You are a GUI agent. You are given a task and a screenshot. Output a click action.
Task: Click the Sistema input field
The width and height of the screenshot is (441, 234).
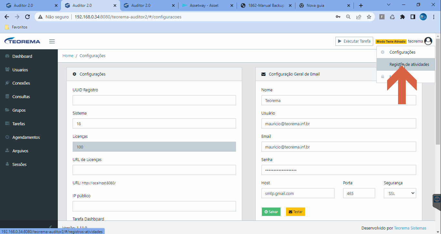[154, 123]
